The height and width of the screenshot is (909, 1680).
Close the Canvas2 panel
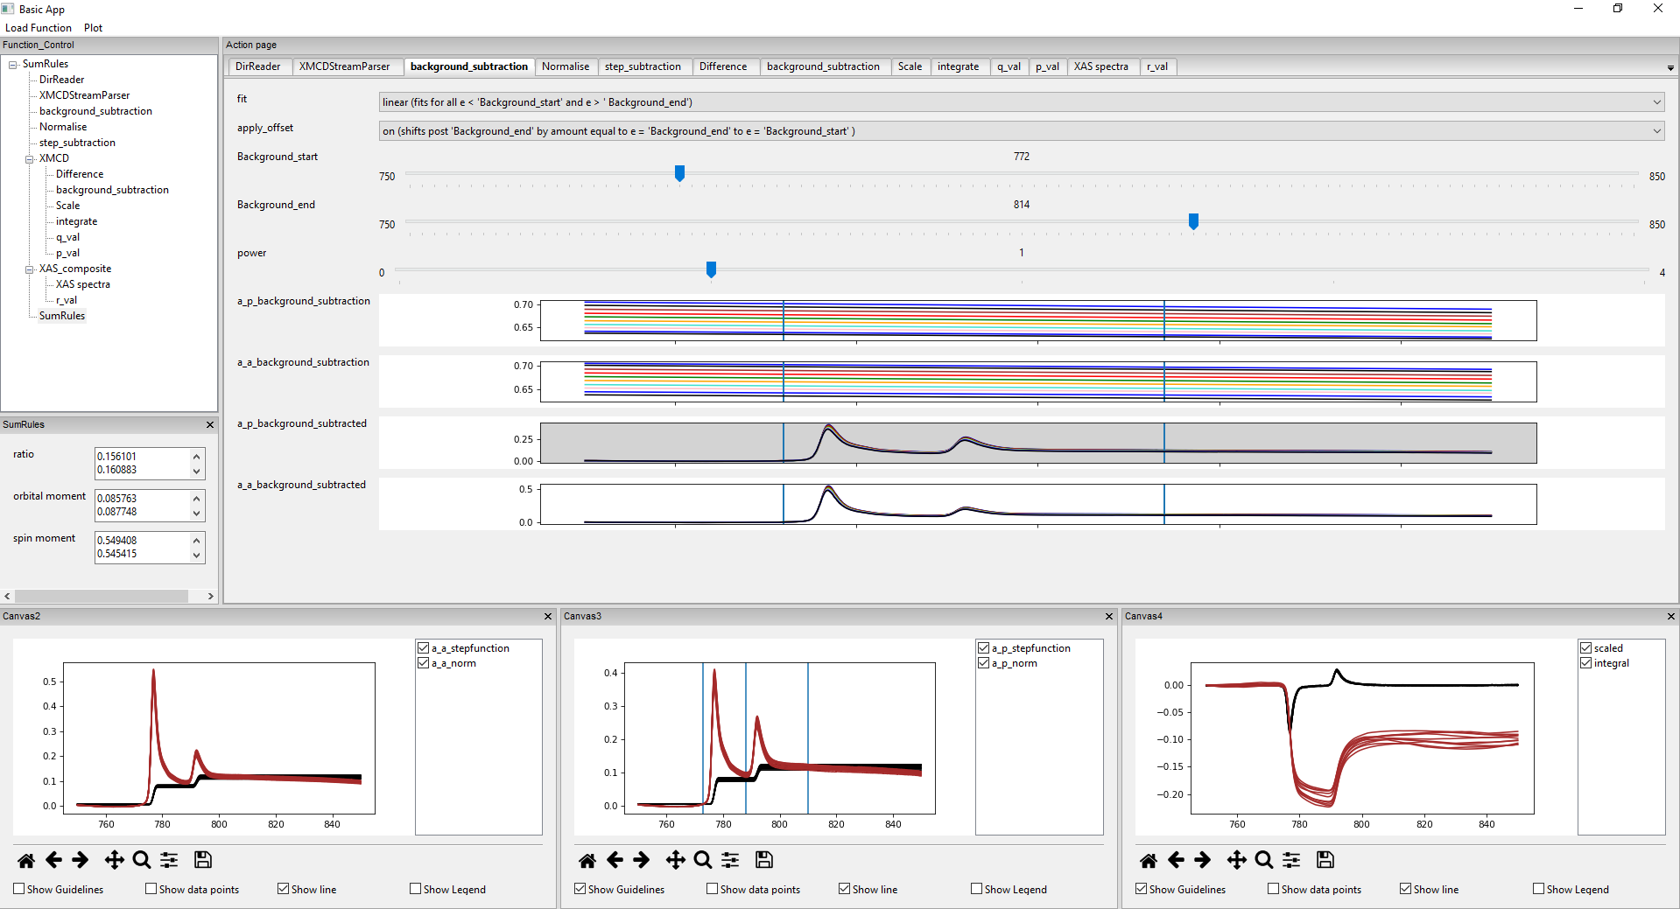pos(548,617)
